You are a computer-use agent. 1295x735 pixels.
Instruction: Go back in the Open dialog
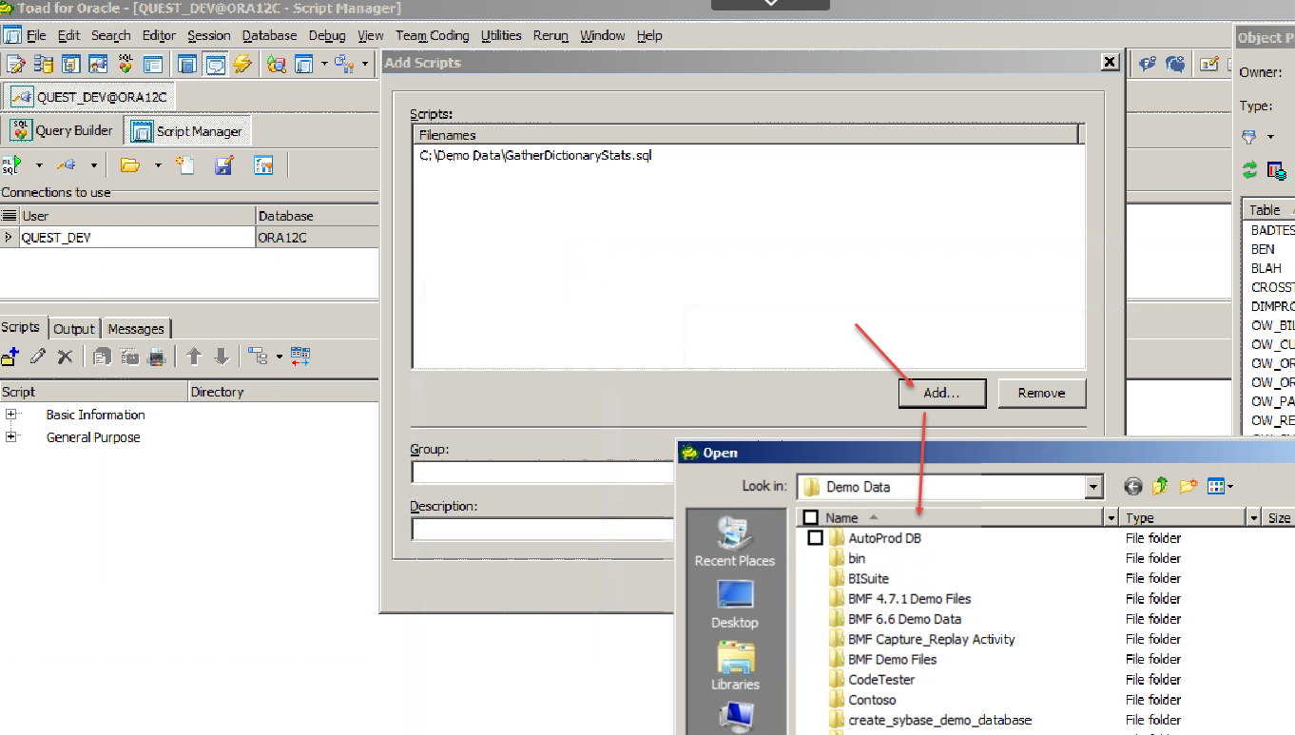[x=1132, y=487]
